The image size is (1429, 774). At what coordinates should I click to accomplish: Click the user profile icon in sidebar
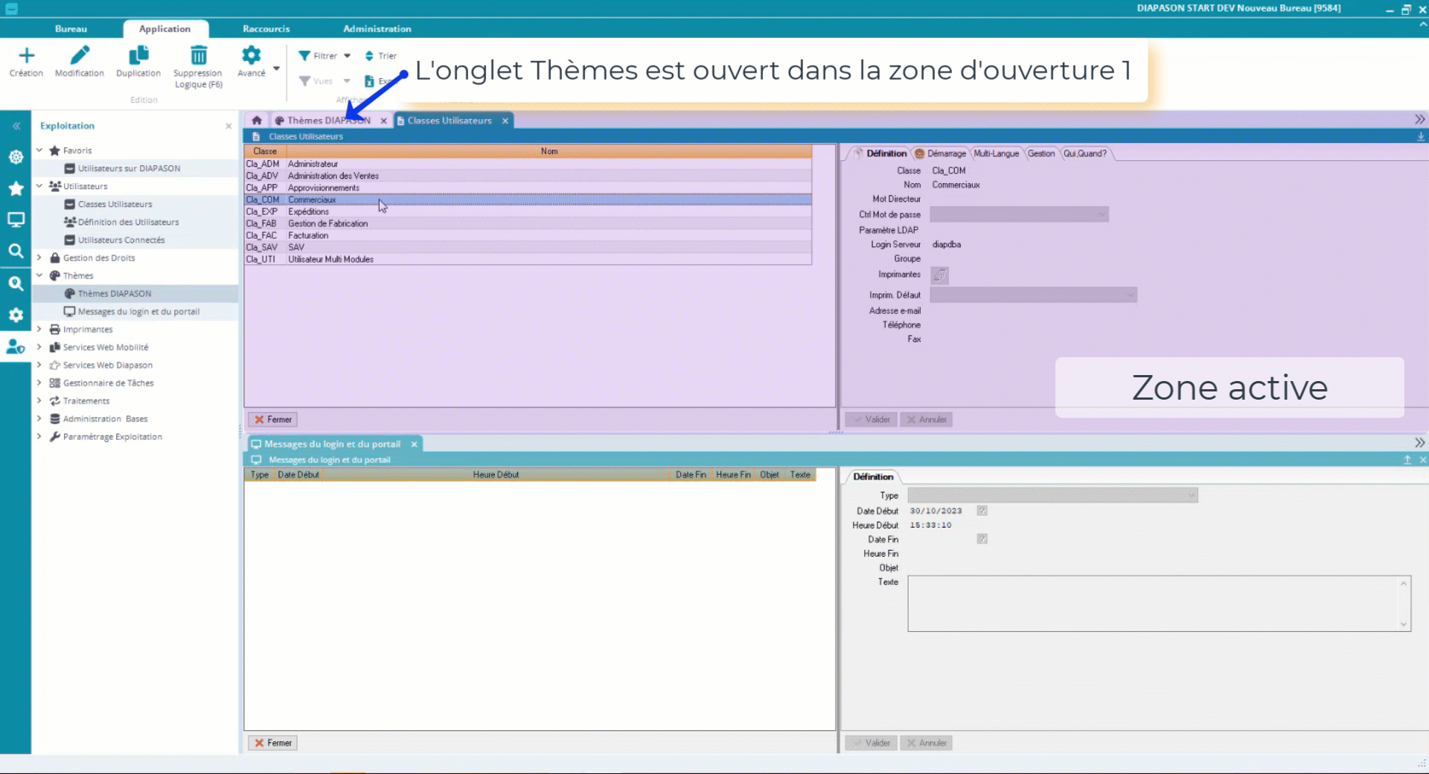point(16,346)
